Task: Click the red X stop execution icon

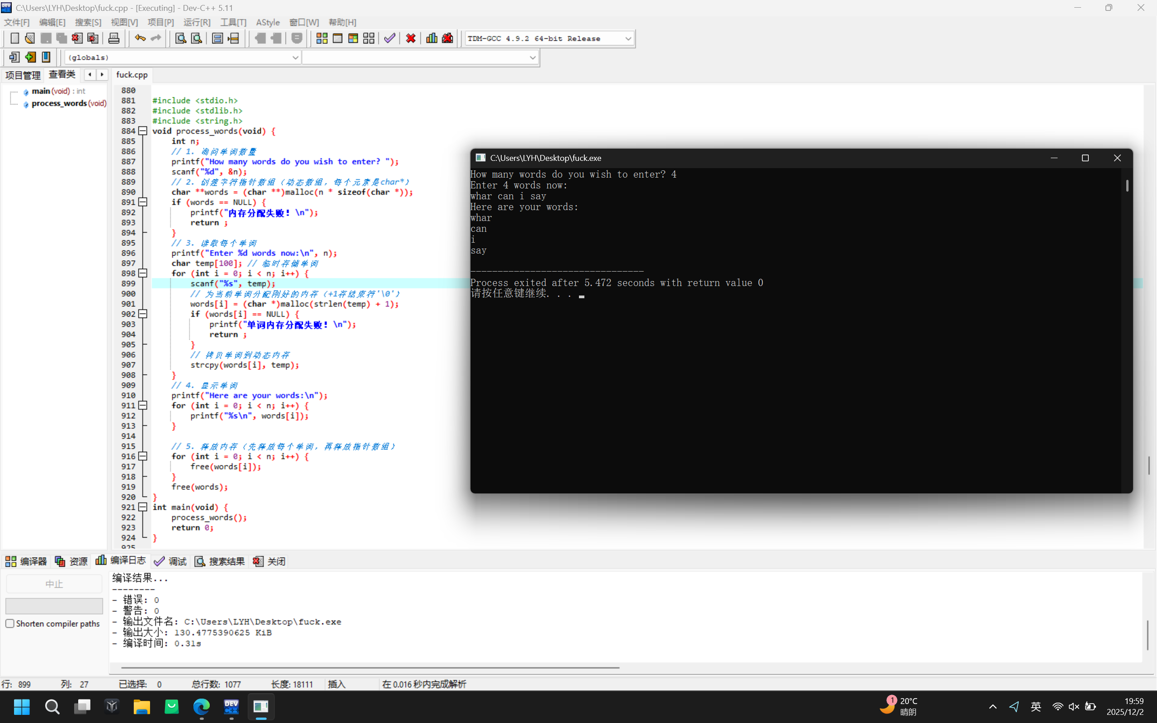Action: click(x=410, y=38)
